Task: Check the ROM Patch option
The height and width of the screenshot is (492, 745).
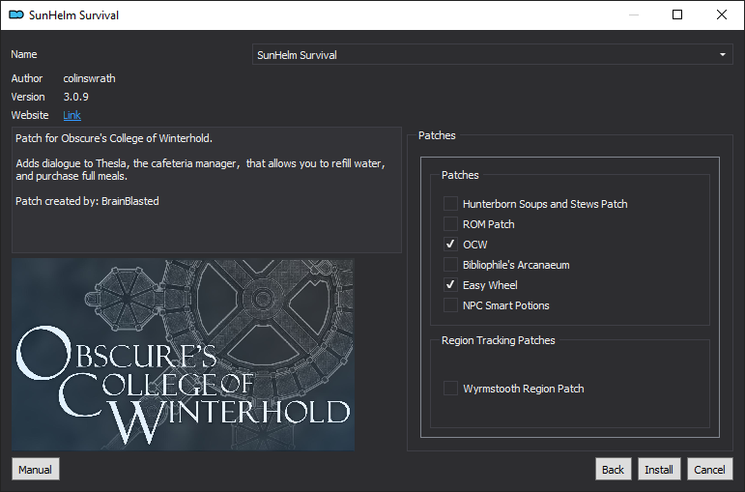Action: pos(450,224)
